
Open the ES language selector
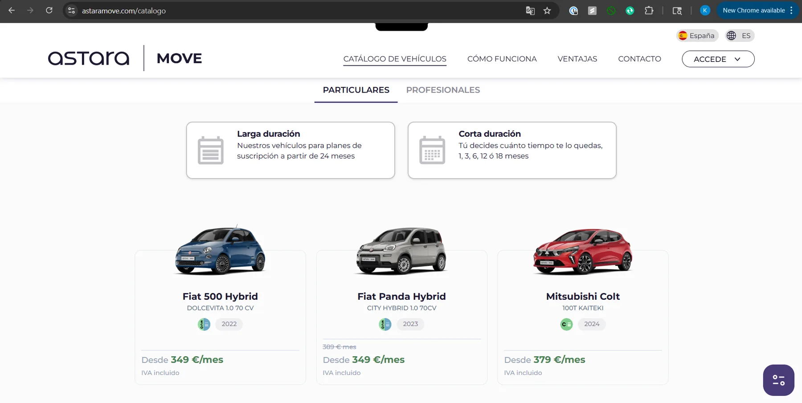(x=740, y=36)
